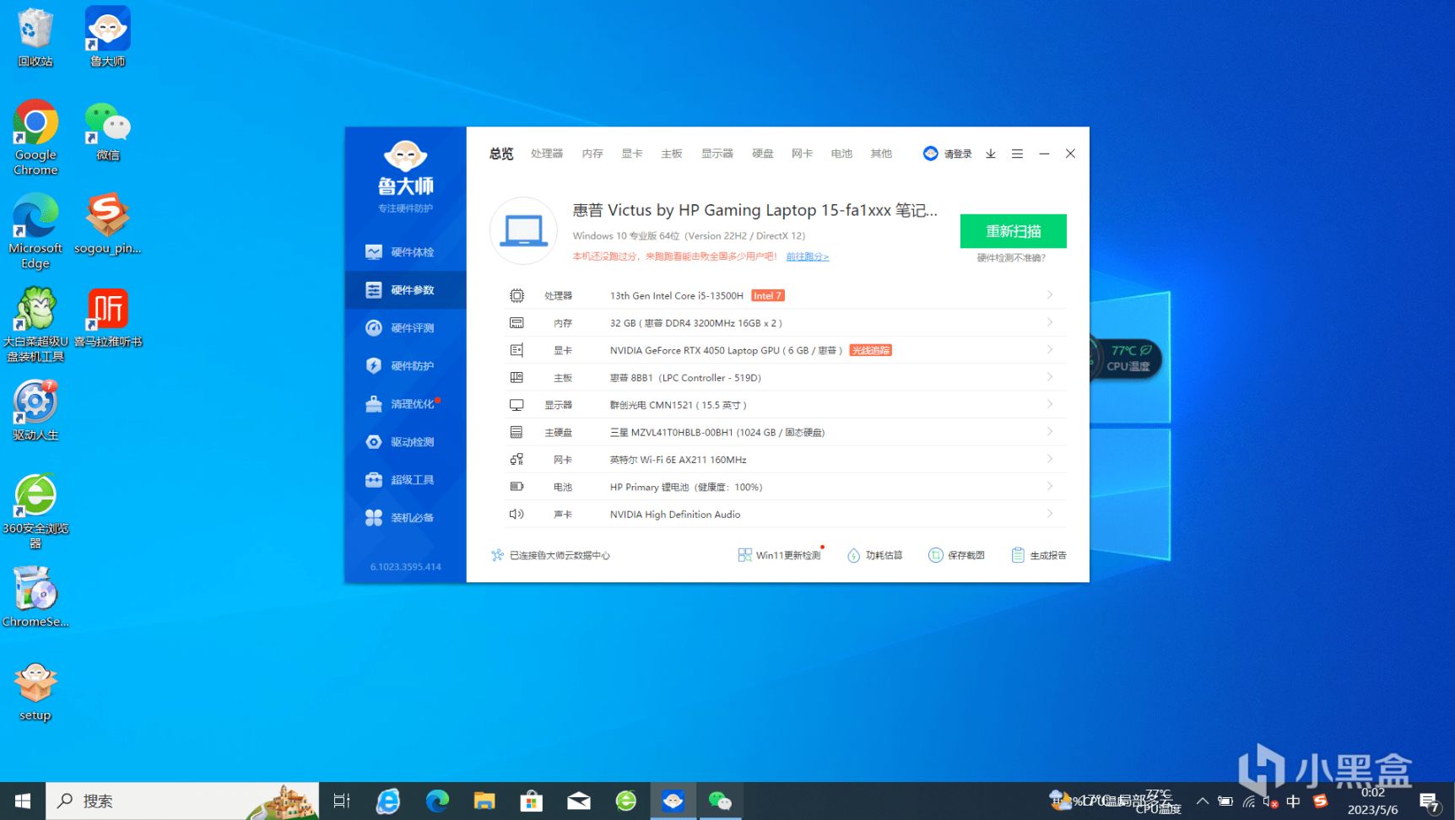
Task: Expand the 处理器 row chevron
Action: 1050,295
